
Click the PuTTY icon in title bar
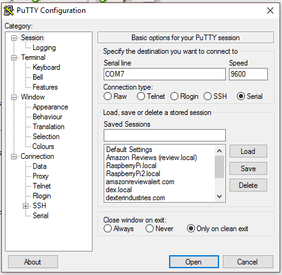tap(9, 11)
